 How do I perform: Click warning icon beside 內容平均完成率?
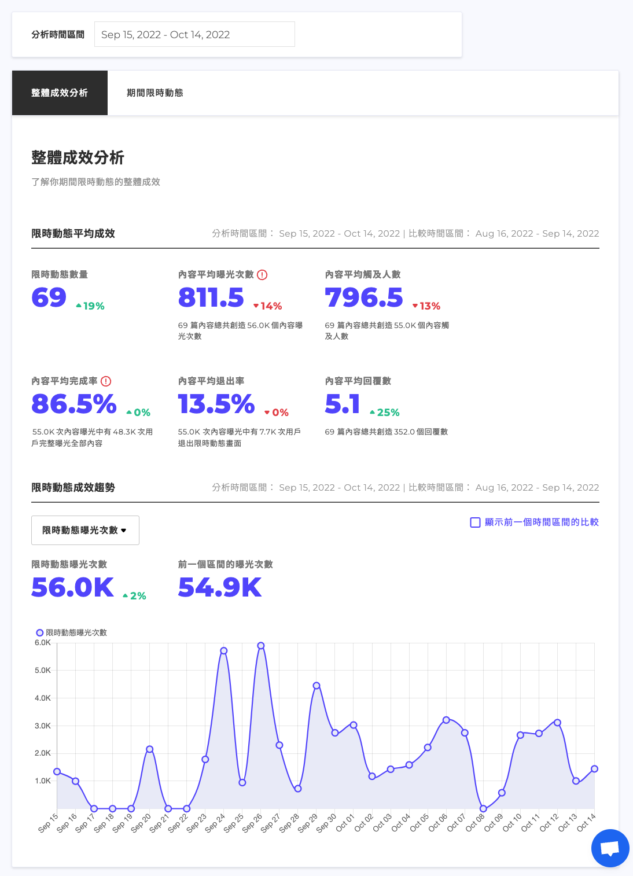(106, 381)
